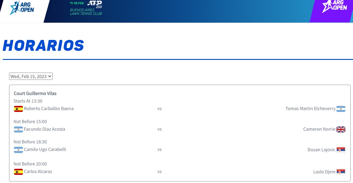Click the ATP 250 logo

(94, 4)
